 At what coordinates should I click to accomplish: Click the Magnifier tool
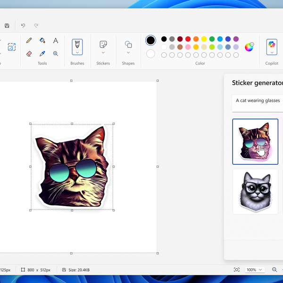(56, 54)
